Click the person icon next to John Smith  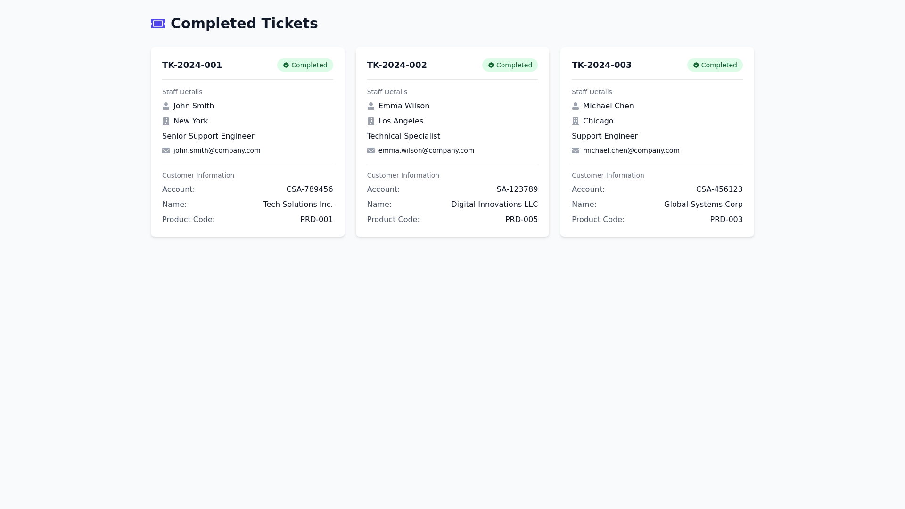pyautogui.click(x=166, y=106)
